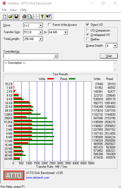Click write value 1207959 for 2 MB

coord(97,130)
